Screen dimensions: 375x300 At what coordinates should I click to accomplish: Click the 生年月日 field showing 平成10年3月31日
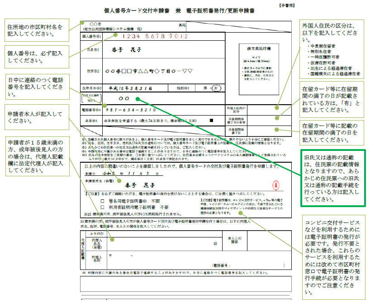tap(135, 88)
